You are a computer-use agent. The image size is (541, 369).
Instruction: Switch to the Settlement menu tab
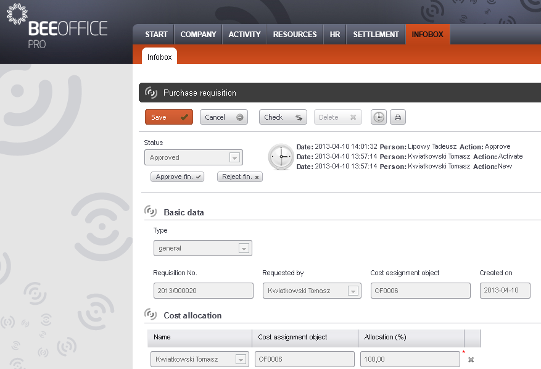(376, 35)
